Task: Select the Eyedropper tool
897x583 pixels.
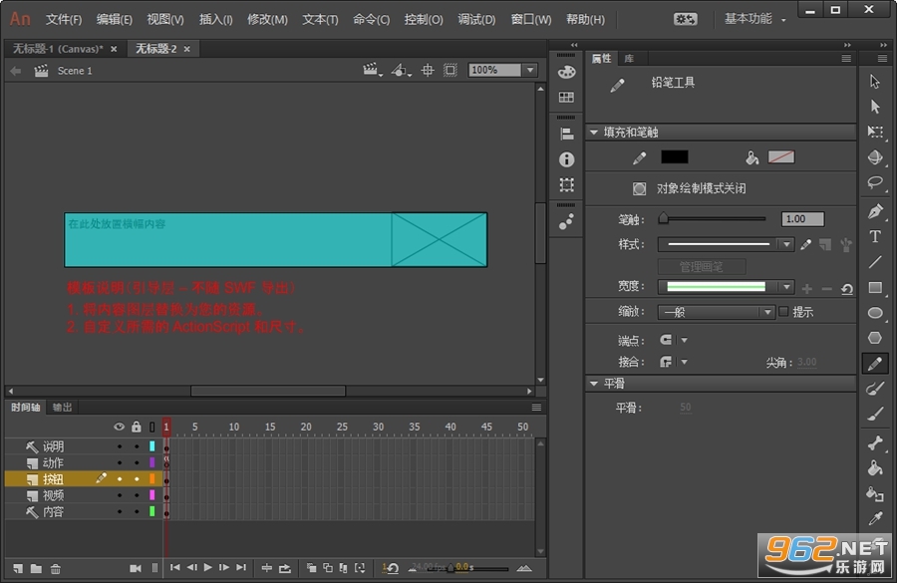Action: point(875,519)
